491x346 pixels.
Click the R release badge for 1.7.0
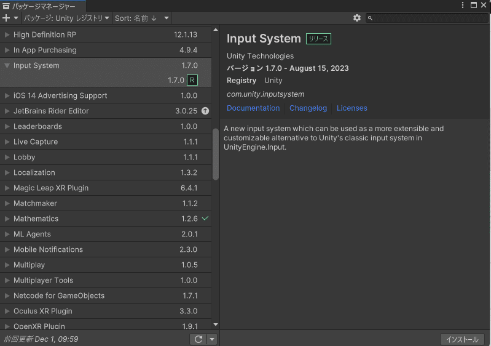point(192,80)
